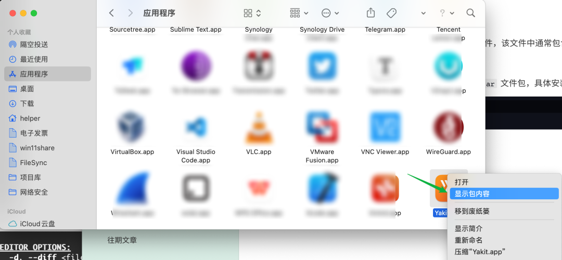562x260 pixels.
Task: Click the Synology Drive label
Action: click(x=322, y=30)
